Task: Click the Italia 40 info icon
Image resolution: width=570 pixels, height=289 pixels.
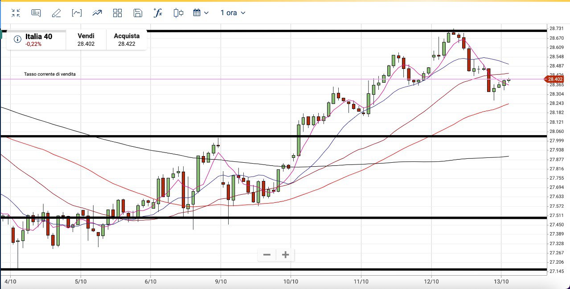Action: (x=17, y=40)
